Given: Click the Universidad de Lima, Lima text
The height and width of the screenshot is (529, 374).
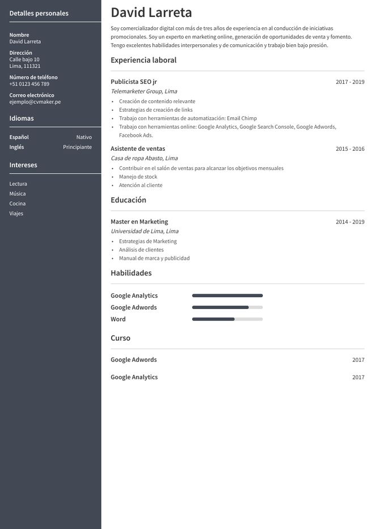Looking at the screenshot, I should tap(144, 231).
